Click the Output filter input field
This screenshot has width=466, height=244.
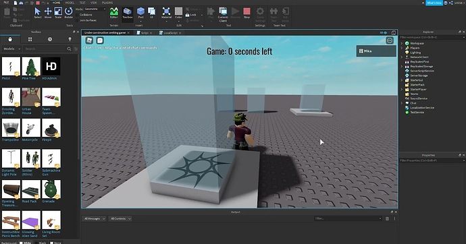pyautogui.click(x=348, y=218)
